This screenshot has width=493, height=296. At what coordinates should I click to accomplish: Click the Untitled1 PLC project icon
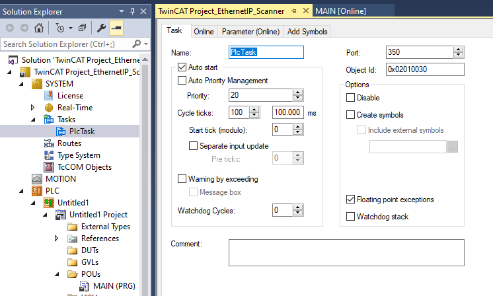pos(49,203)
